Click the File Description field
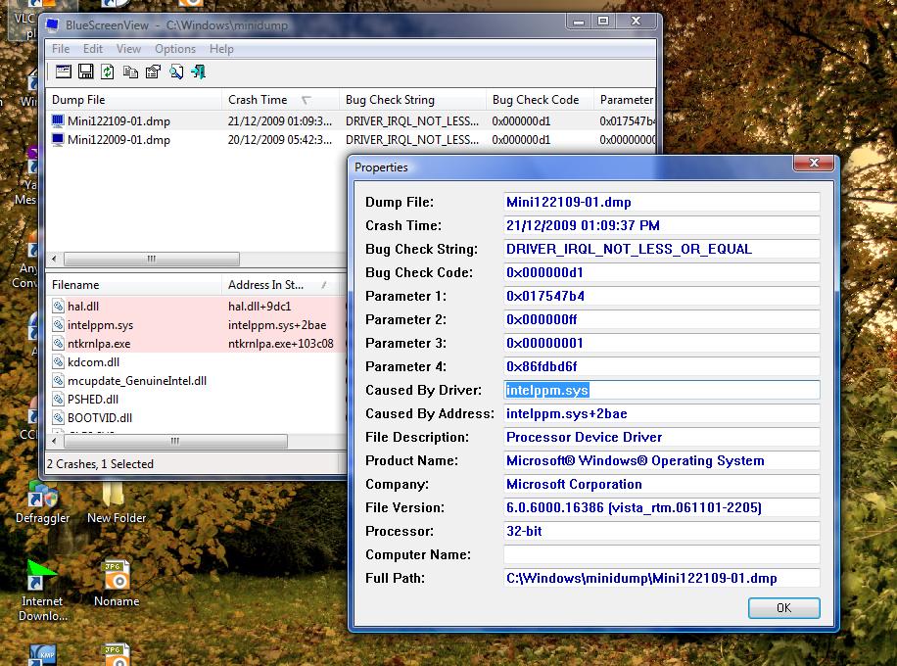 pyautogui.click(x=661, y=437)
